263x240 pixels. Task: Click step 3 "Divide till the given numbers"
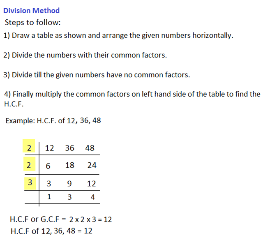point(97,75)
